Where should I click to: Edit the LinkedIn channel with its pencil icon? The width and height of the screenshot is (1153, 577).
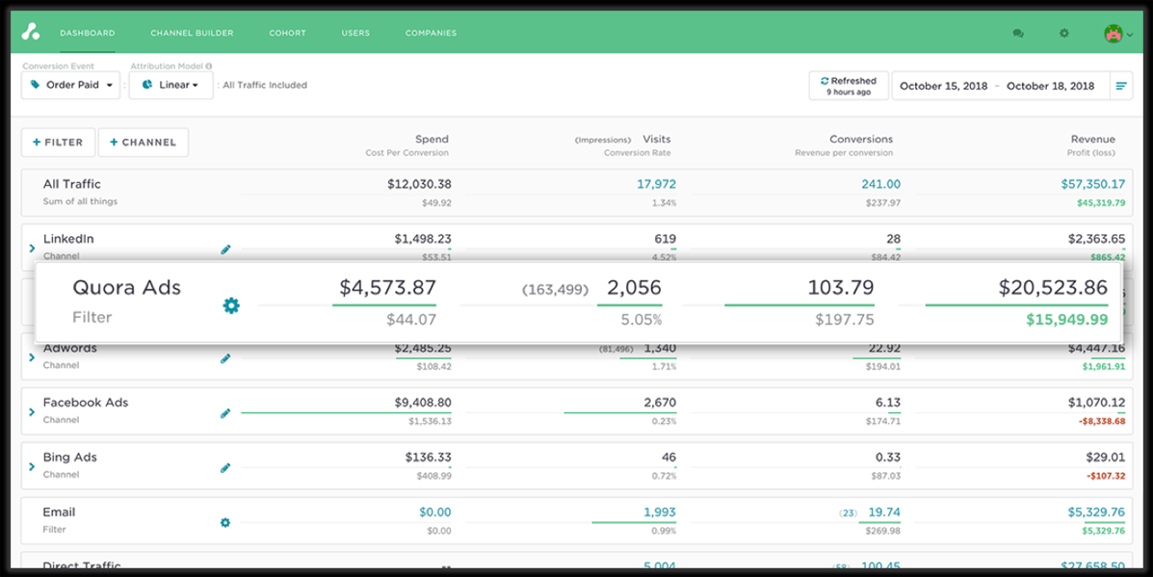pos(225,249)
